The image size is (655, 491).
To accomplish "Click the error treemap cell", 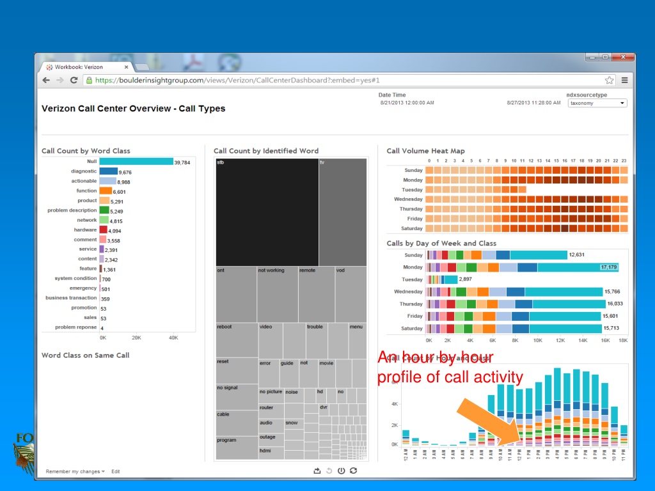I will point(269,373).
